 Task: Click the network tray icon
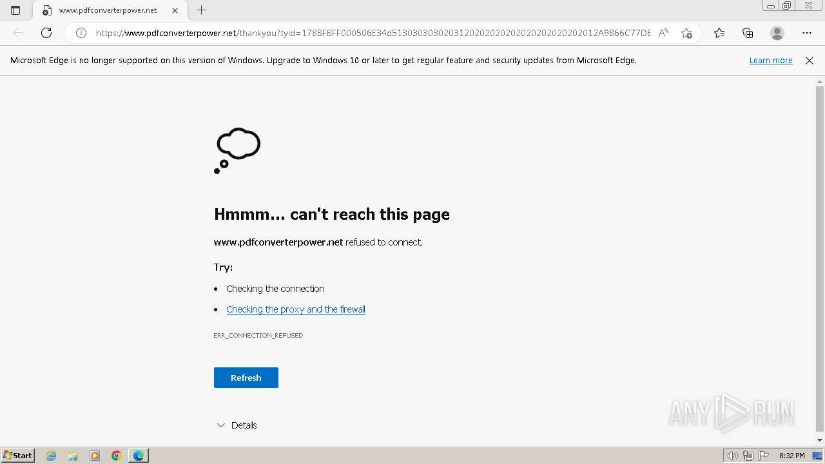pos(748,456)
